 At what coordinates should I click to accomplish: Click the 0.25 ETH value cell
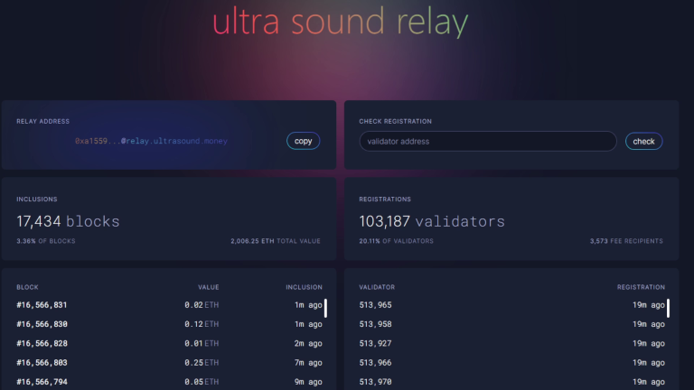[202, 363]
